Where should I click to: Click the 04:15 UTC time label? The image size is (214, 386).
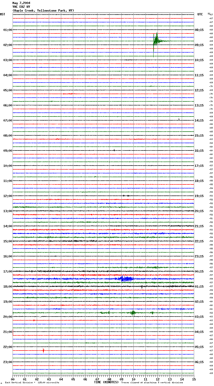199,332
